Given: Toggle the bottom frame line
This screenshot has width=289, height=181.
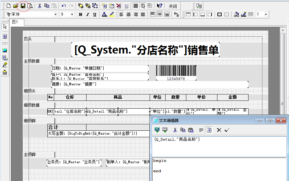Looking at the screenshot, I should (203, 14).
